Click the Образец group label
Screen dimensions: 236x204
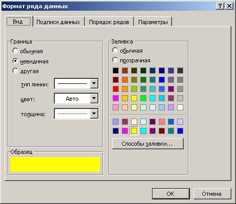tap(22, 152)
